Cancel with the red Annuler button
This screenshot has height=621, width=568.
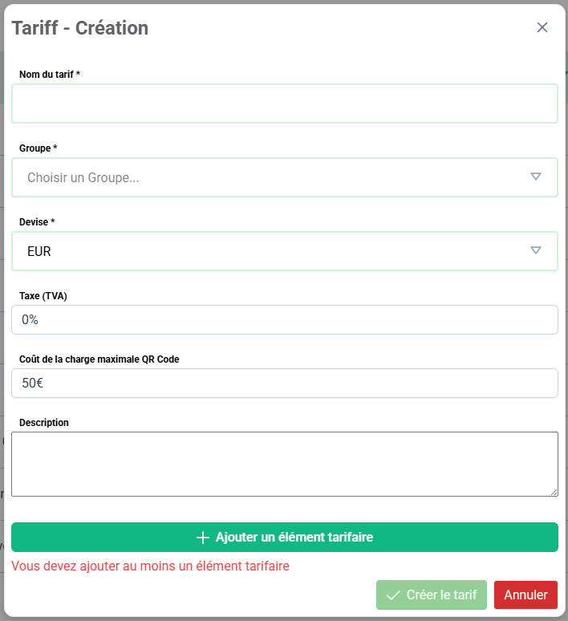(x=525, y=595)
